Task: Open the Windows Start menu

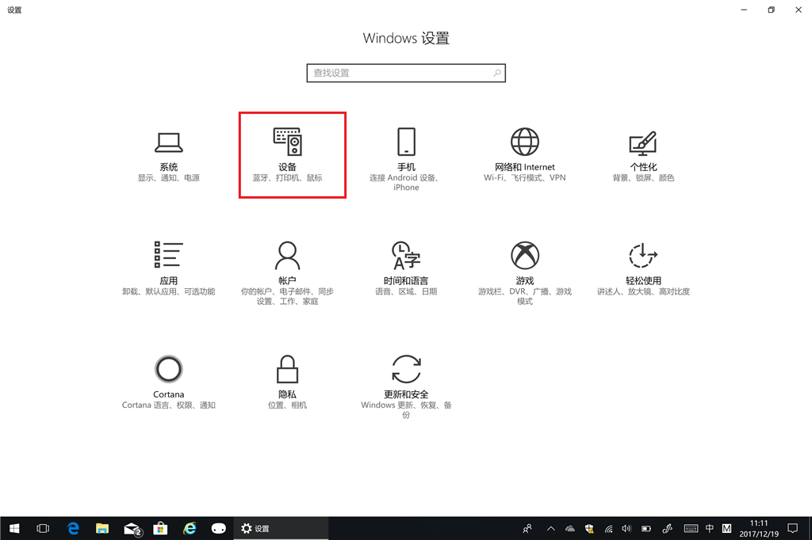Action: click(x=14, y=528)
